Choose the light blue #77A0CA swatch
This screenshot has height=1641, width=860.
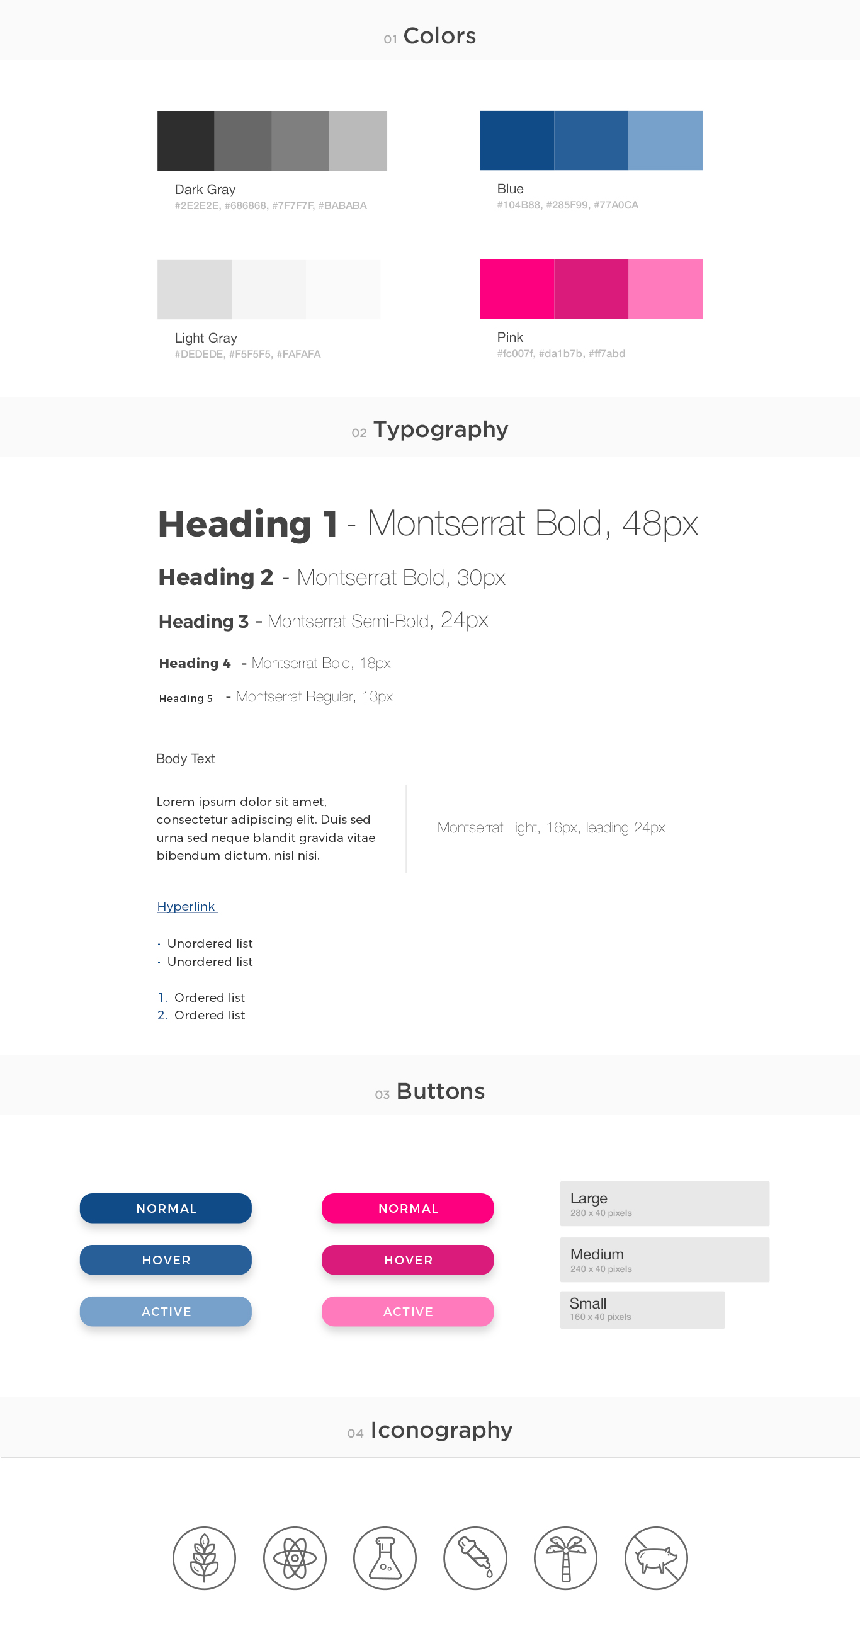coord(665,140)
